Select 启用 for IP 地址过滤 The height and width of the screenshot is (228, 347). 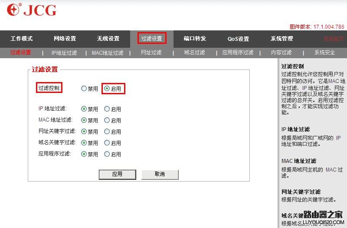[x=107, y=109]
